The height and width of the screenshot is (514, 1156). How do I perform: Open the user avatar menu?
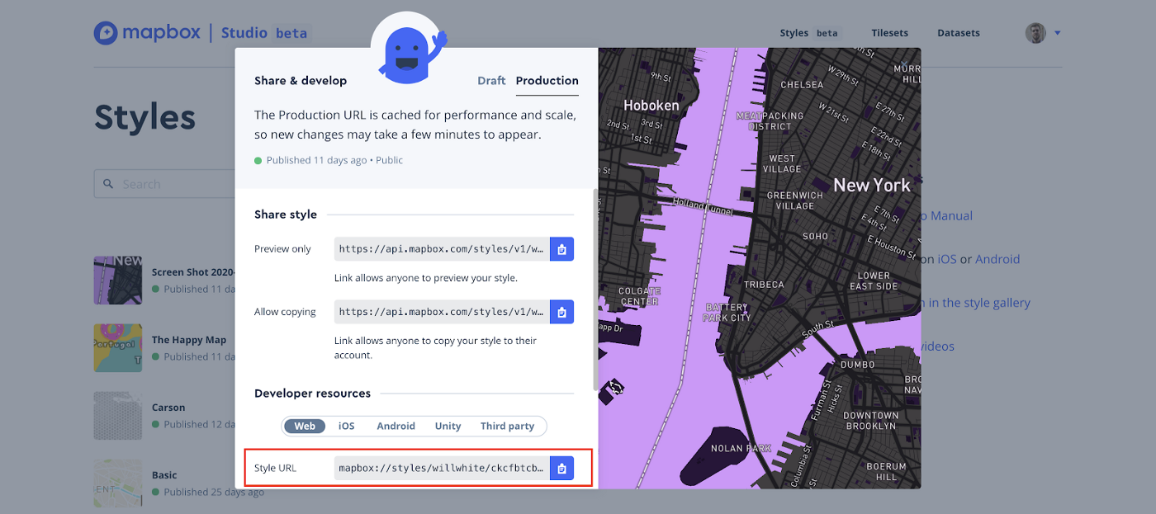[1035, 33]
